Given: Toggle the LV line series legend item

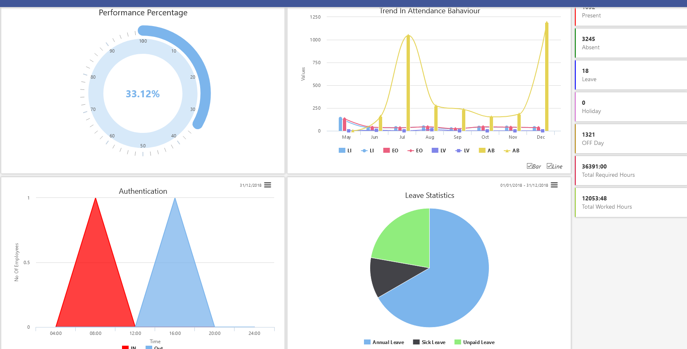Looking at the screenshot, I should click(462, 151).
